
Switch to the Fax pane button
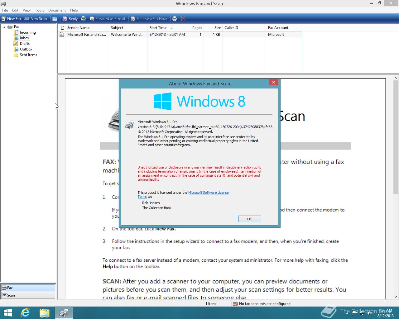28,288
